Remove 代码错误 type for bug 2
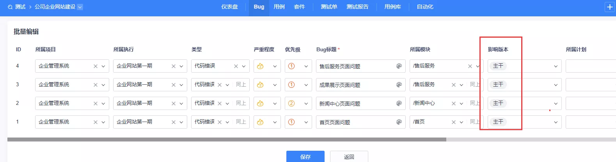This screenshot has height=162, width=616. pyautogui.click(x=220, y=103)
